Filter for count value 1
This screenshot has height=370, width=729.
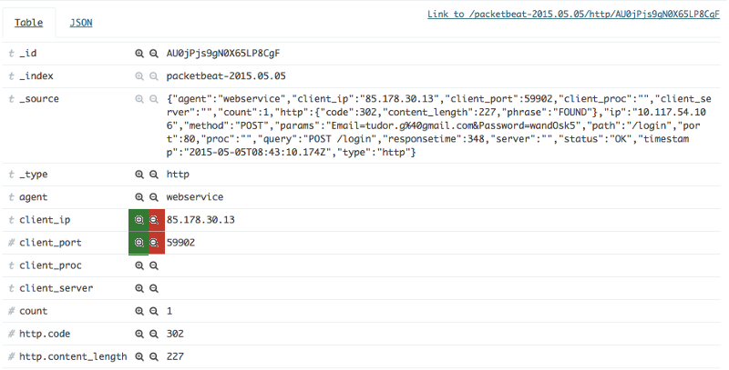pyautogui.click(x=139, y=311)
